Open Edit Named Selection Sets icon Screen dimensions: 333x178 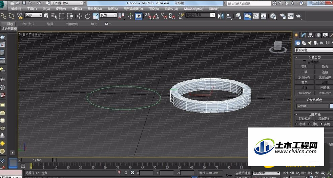click(x=181, y=16)
